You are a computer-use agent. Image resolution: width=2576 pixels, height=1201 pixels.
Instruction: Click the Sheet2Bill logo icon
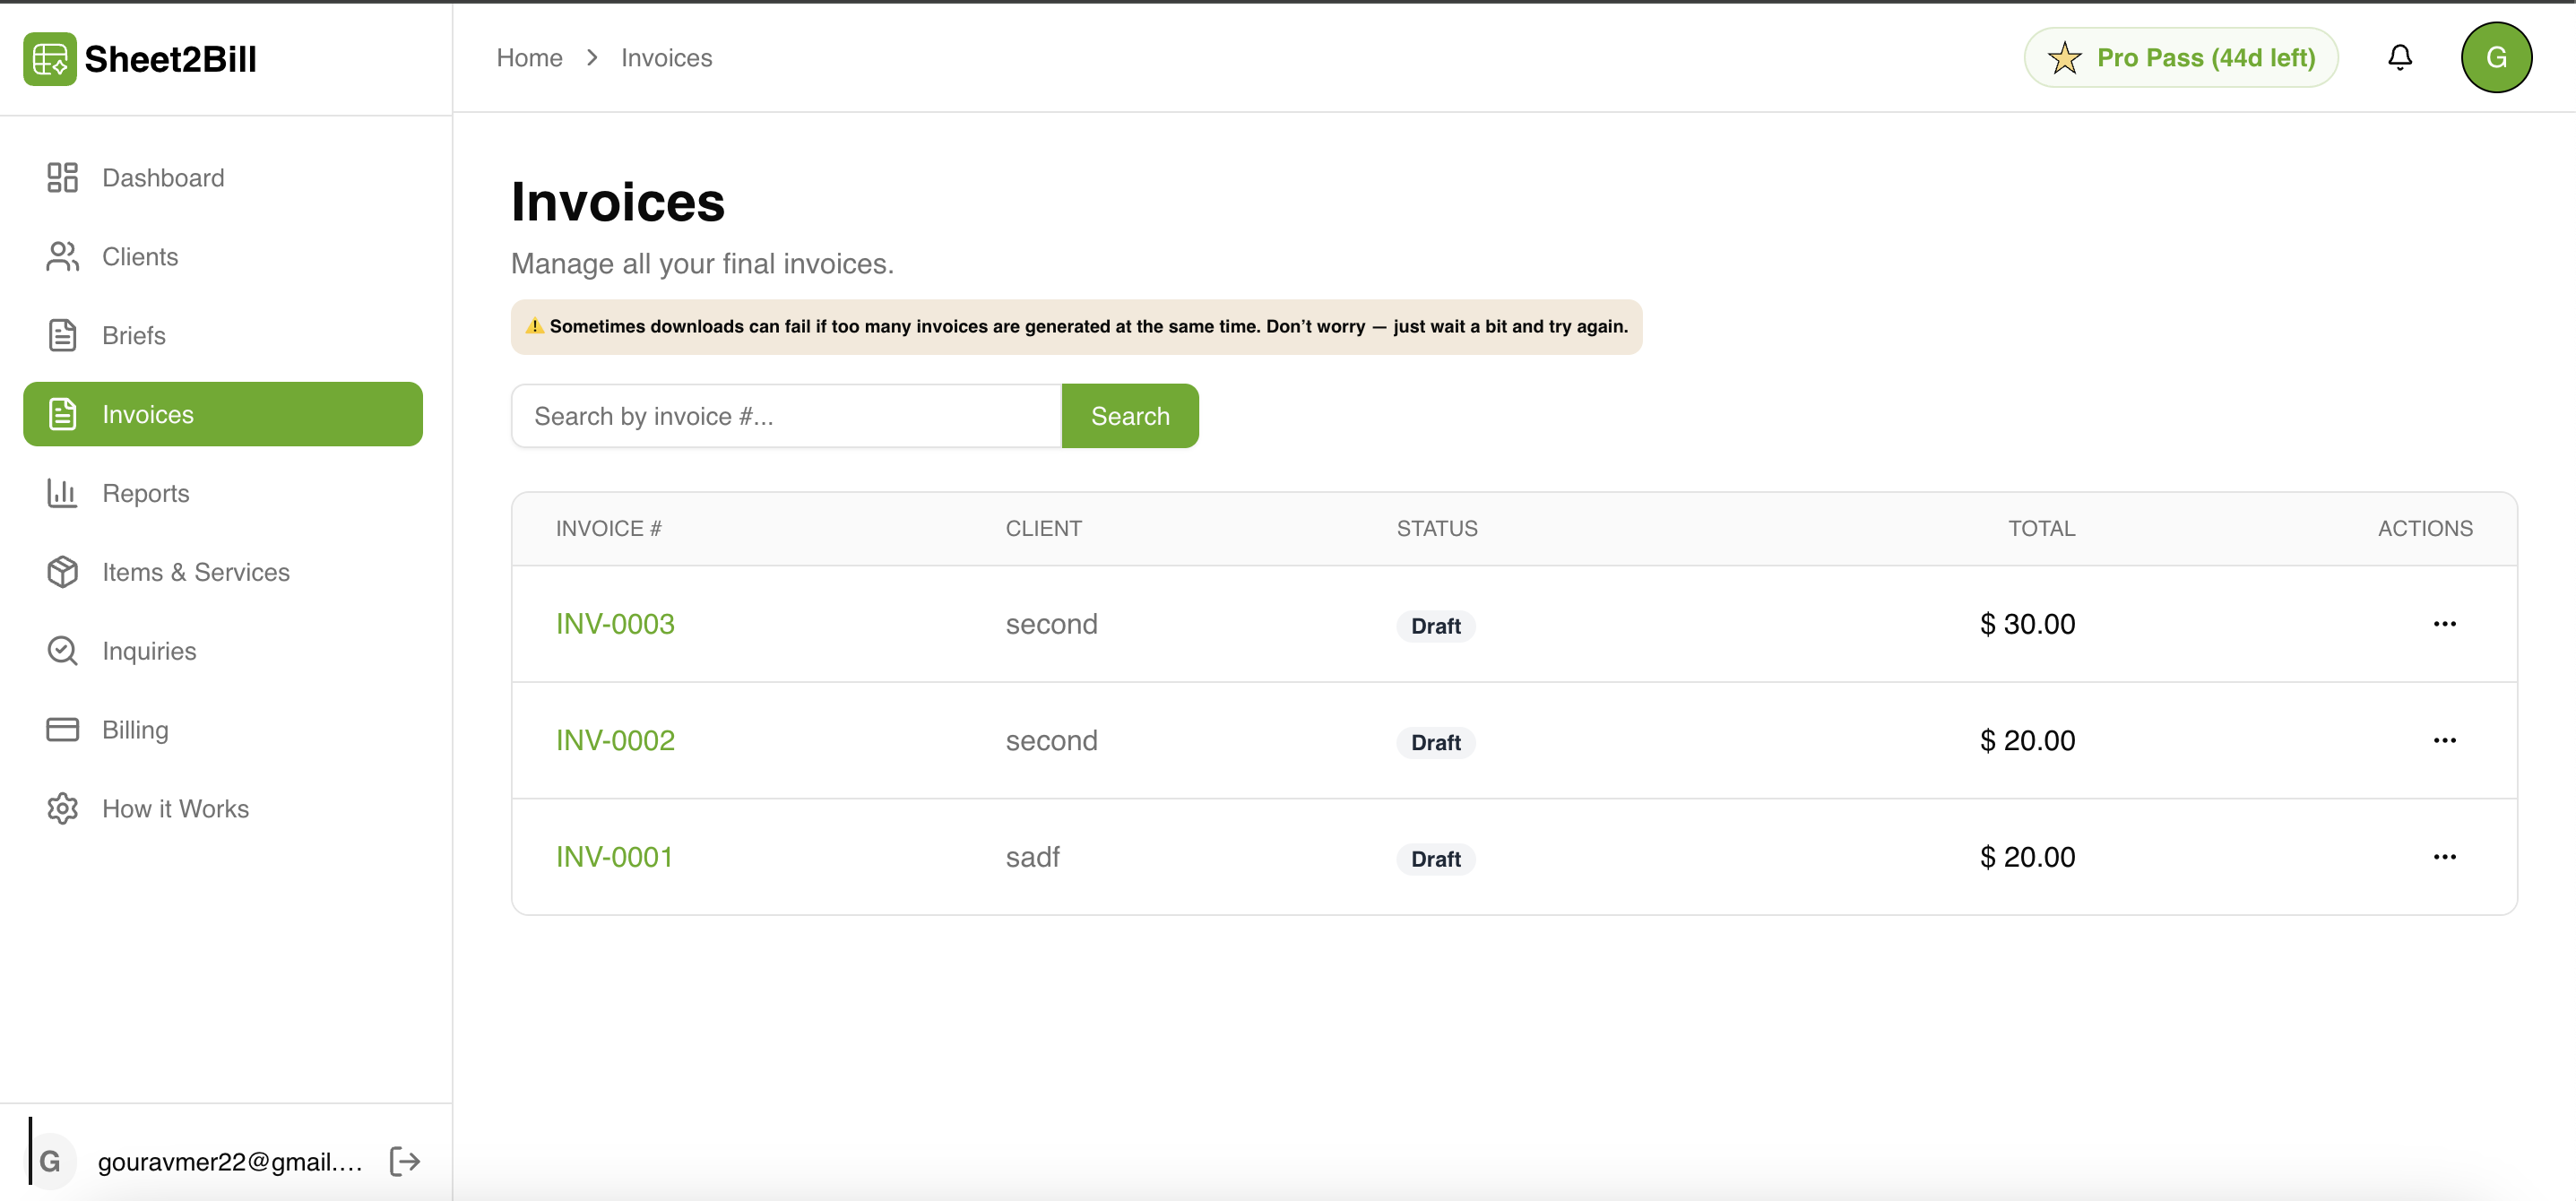pos(48,58)
